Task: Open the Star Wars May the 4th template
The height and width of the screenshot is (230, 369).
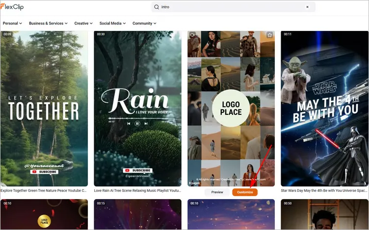Action: click(x=324, y=109)
